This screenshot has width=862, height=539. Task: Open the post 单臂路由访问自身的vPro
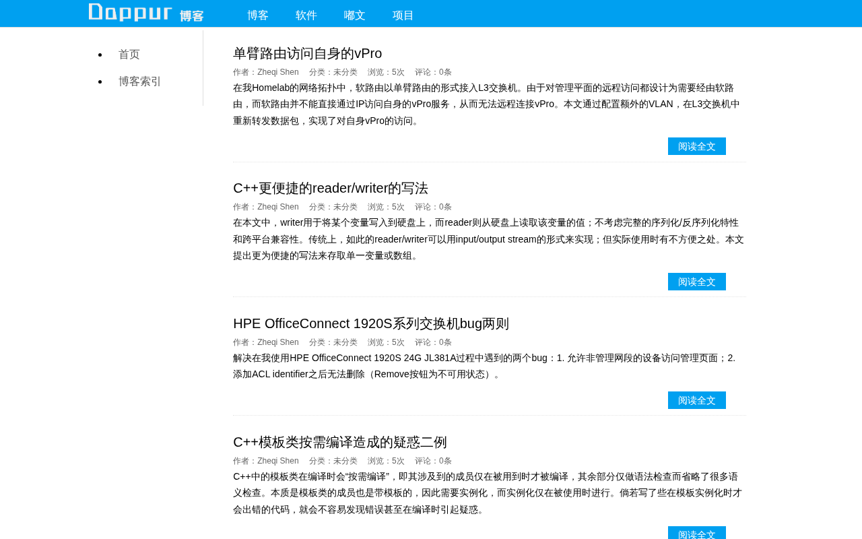[x=307, y=53]
